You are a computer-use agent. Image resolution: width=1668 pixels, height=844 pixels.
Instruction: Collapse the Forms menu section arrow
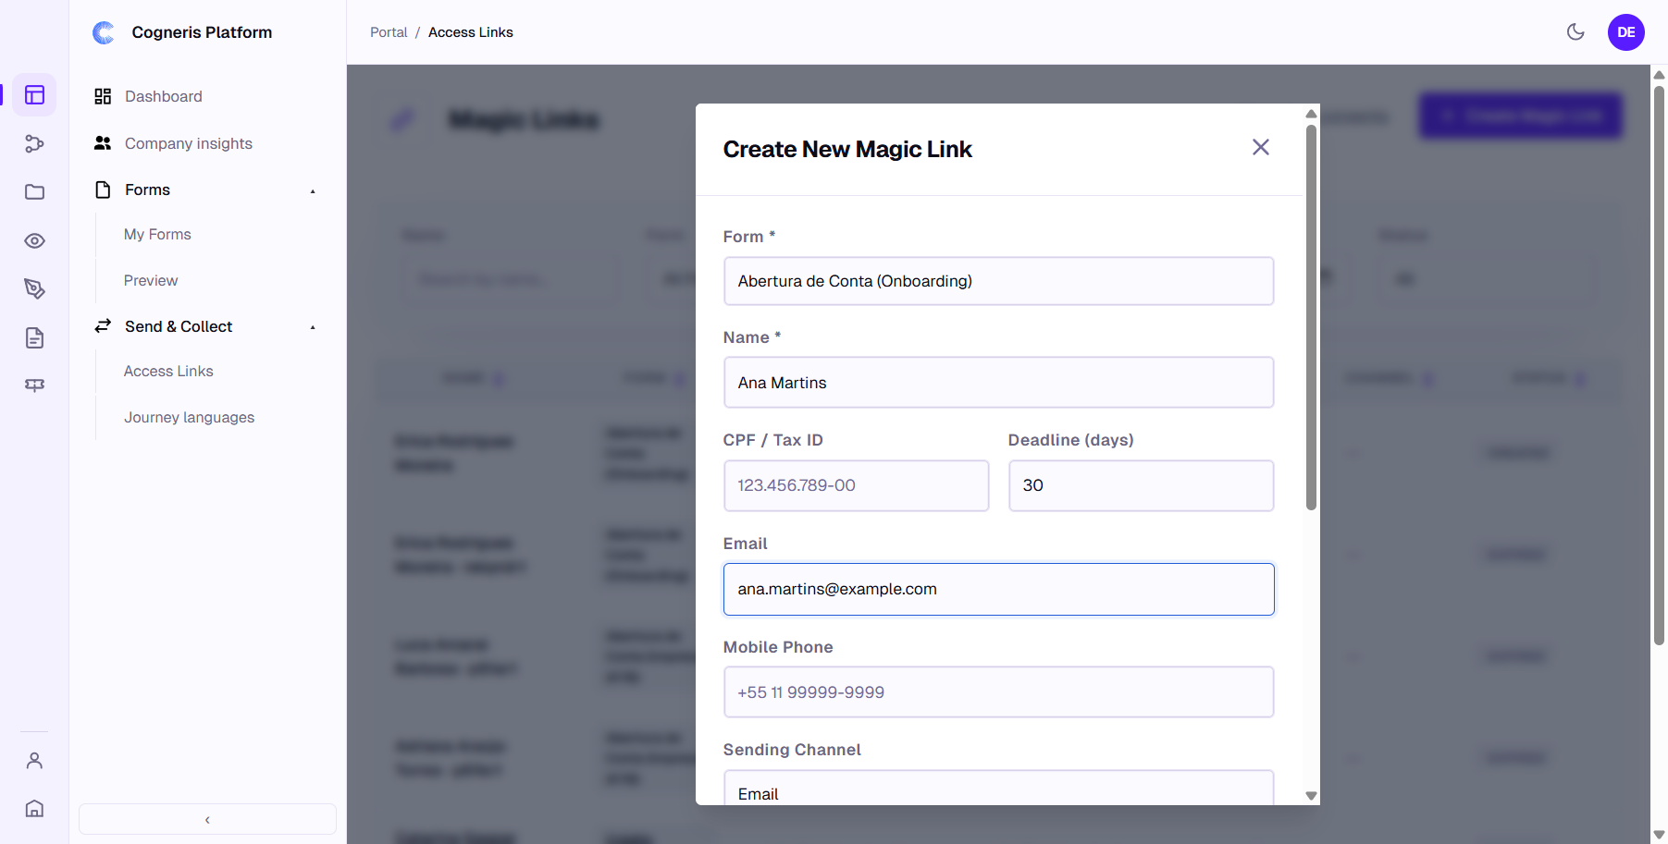tap(313, 191)
